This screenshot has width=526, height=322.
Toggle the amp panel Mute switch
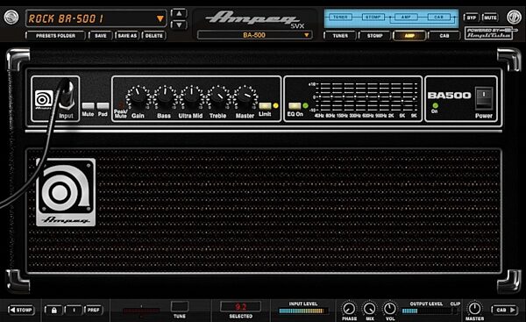tap(88, 106)
